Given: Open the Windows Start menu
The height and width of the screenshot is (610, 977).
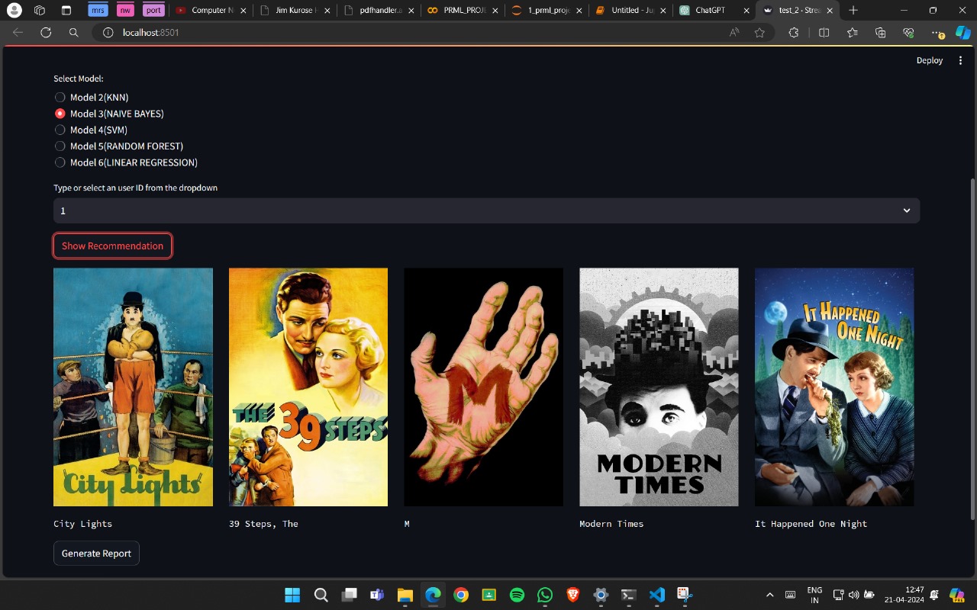Looking at the screenshot, I should pos(292,595).
